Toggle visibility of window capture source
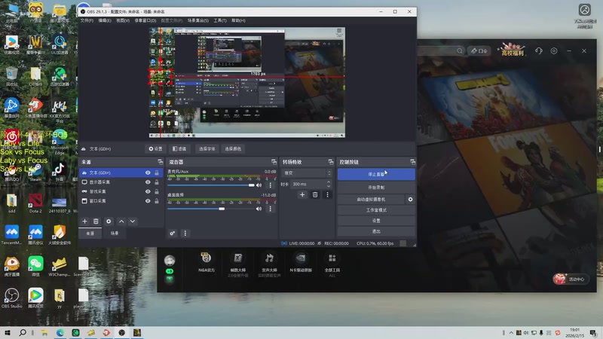The height and width of the screenshot is (339, 603). coord(148,201)
